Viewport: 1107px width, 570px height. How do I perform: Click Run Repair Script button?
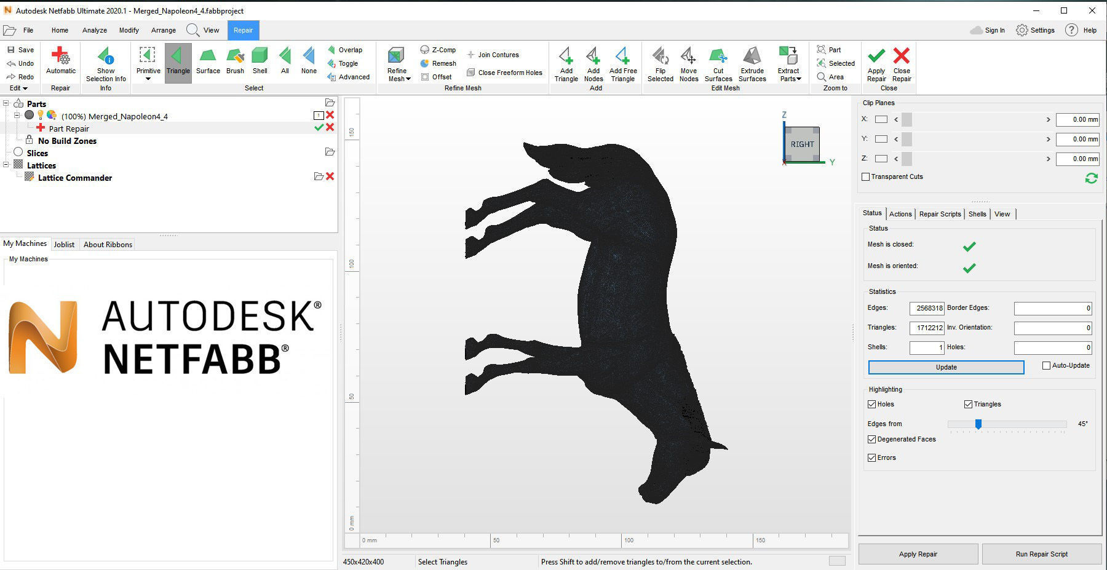point(1042,554)
